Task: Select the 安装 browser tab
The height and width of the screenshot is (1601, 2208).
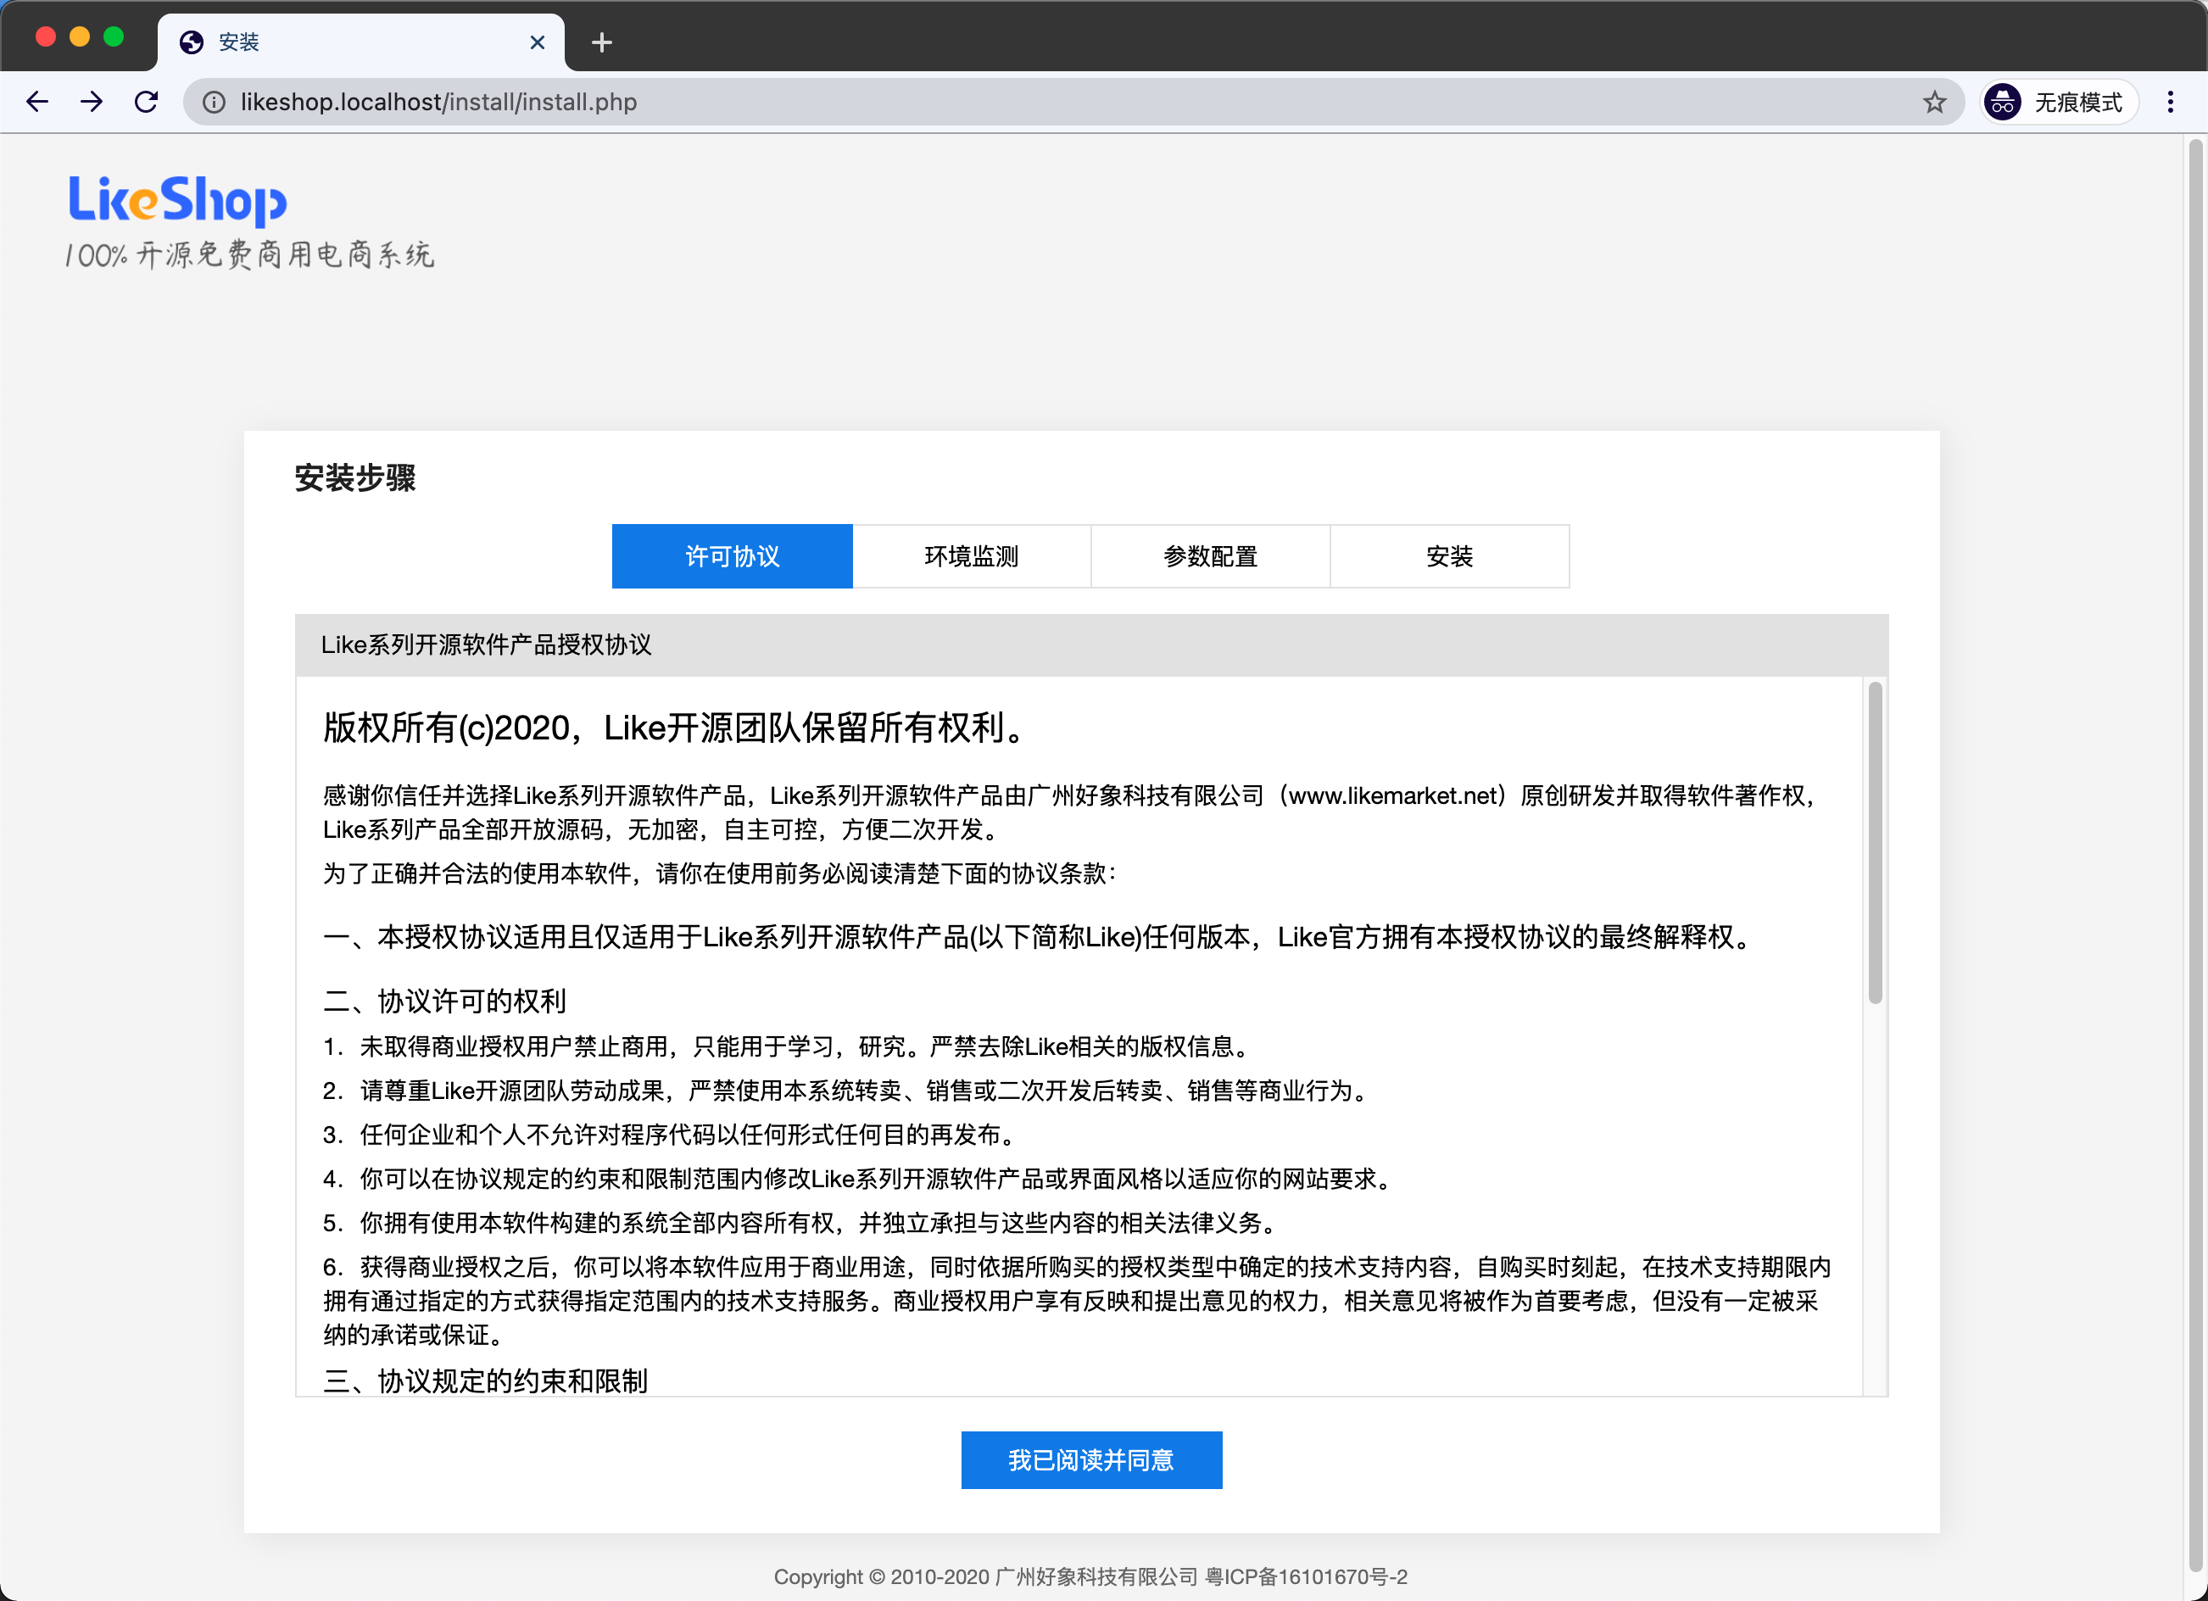Action: click(360, 42)
